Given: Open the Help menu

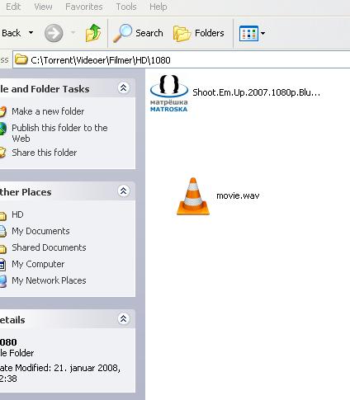Looking at the screenshot, I should (158, 7).
